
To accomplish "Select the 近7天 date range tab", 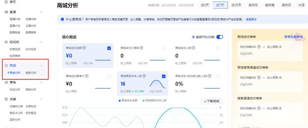I will point(220,5).
